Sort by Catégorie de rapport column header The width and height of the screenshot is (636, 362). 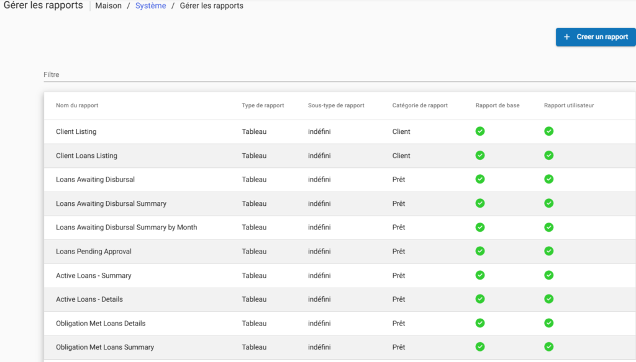420,105
